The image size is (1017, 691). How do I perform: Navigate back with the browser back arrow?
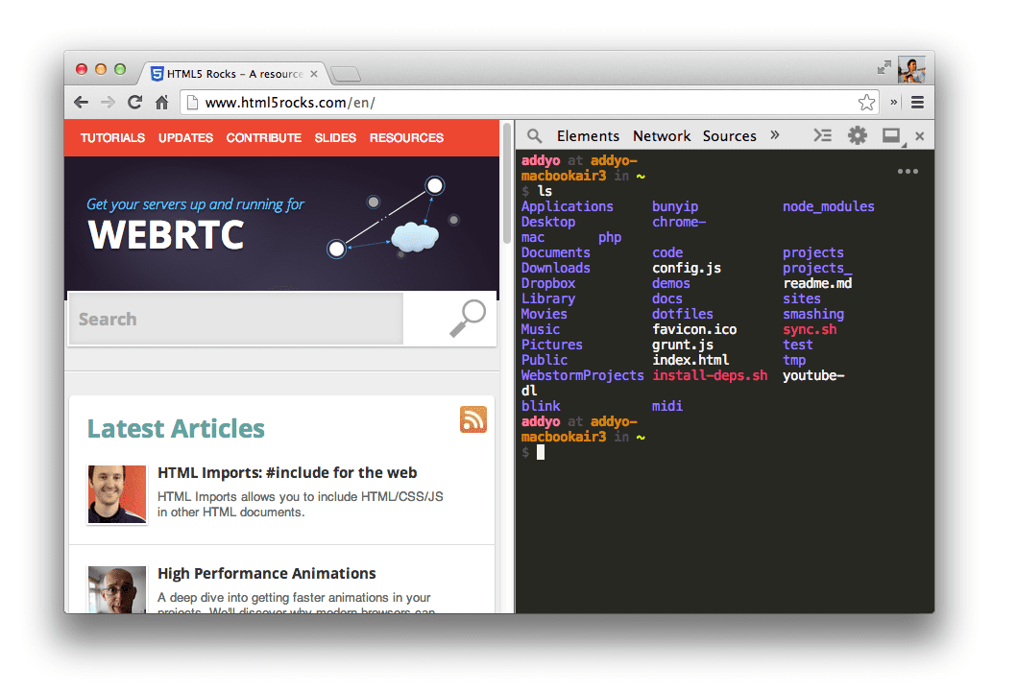(x=81, y=101)
